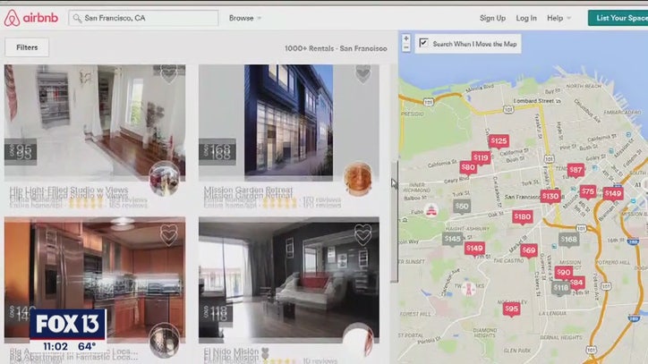Screen dimensions: 648x364
Task: View host avatar on Hip Light-Filled Studio listing
Action: point(165,179)
